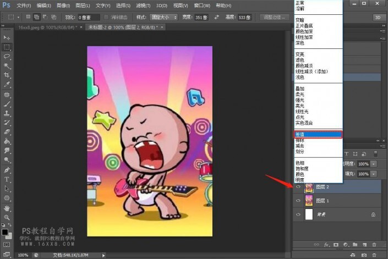The width and height of the screenshot is (388, 259).
Task: Click the delete layer trash icon
Action: coord(374,244)
